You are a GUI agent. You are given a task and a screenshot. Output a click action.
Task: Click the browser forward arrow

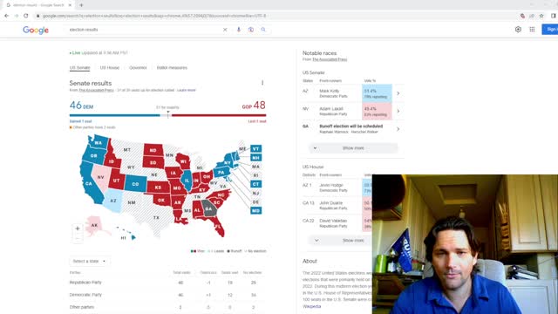[x=16, y=16]
